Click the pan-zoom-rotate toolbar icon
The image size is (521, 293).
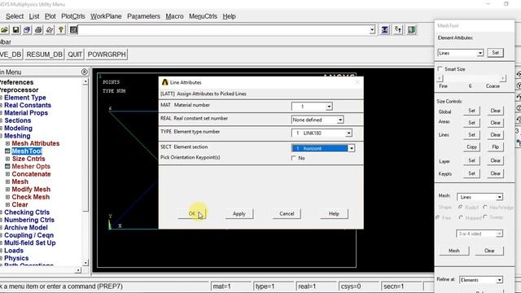[x=27, y=30]
